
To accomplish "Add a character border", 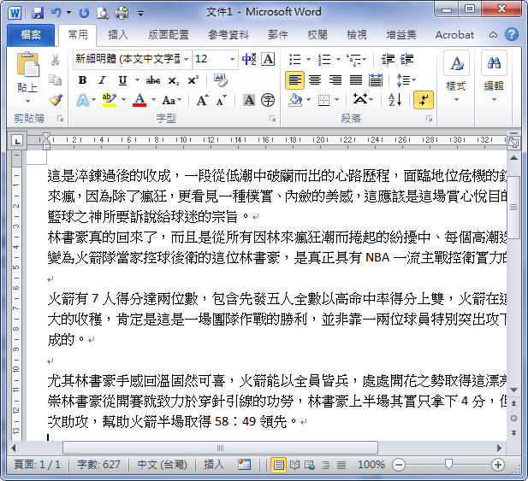I will coord(268,59).
